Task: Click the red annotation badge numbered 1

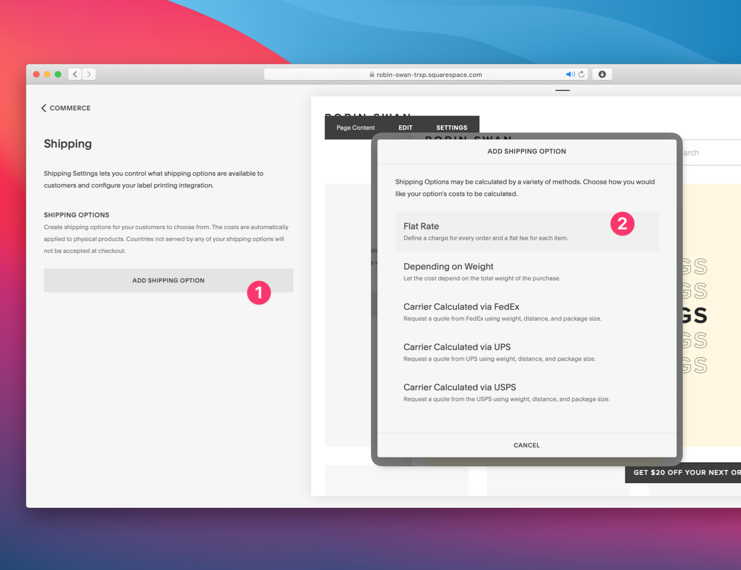Action: coord(259,293)
